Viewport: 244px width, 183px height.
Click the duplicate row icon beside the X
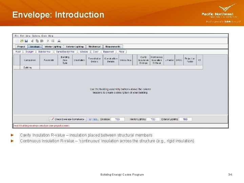(53, 41)
